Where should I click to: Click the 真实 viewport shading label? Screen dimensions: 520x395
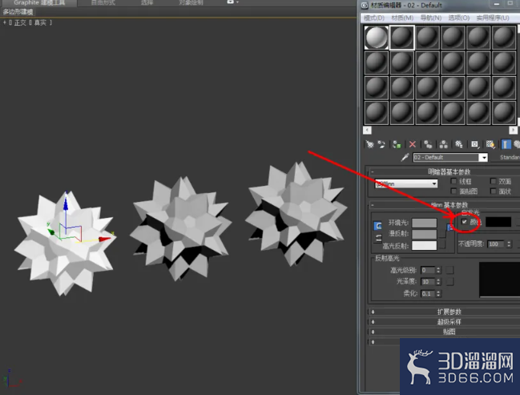click(40, 23)
